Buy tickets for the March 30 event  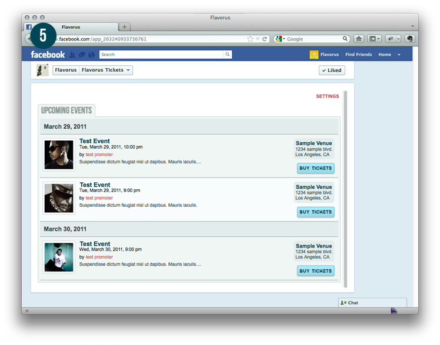coord(316,271)
